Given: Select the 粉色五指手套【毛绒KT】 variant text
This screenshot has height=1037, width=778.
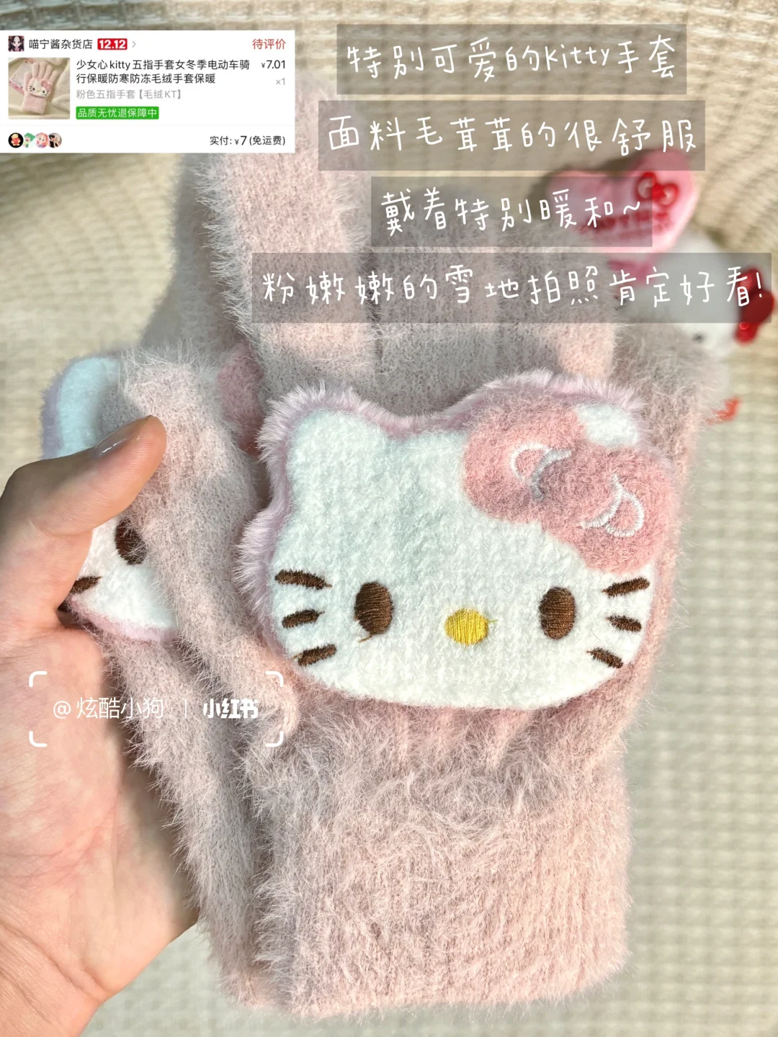Looking at the screenshot, I should (129, 94).
